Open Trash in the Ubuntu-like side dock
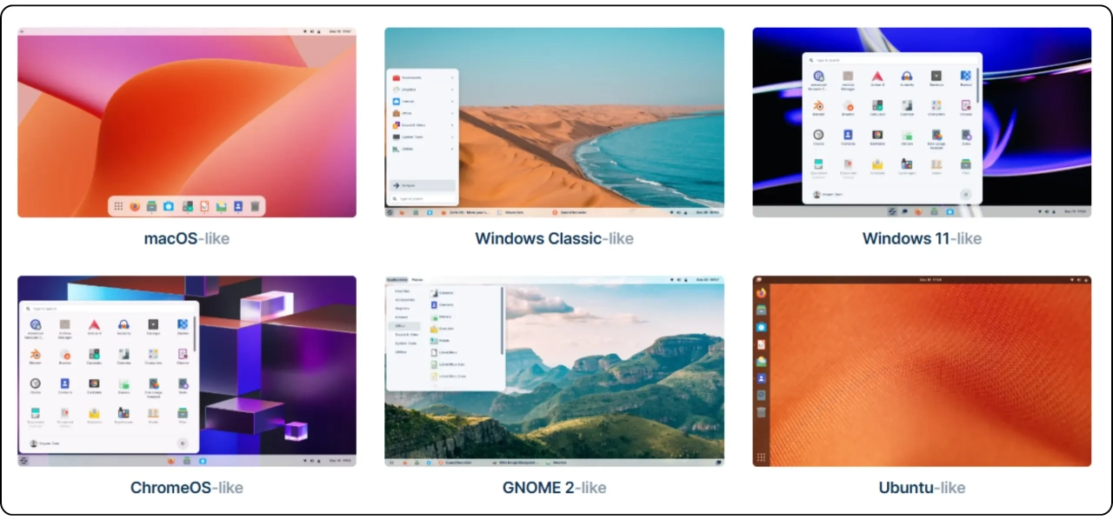The width and height of the screenshot is (1113, 520). coord(761,411)
